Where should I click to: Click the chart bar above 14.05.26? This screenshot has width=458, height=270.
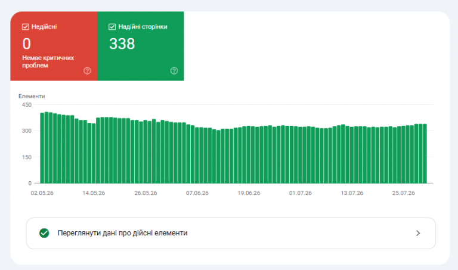coord(94,153)
